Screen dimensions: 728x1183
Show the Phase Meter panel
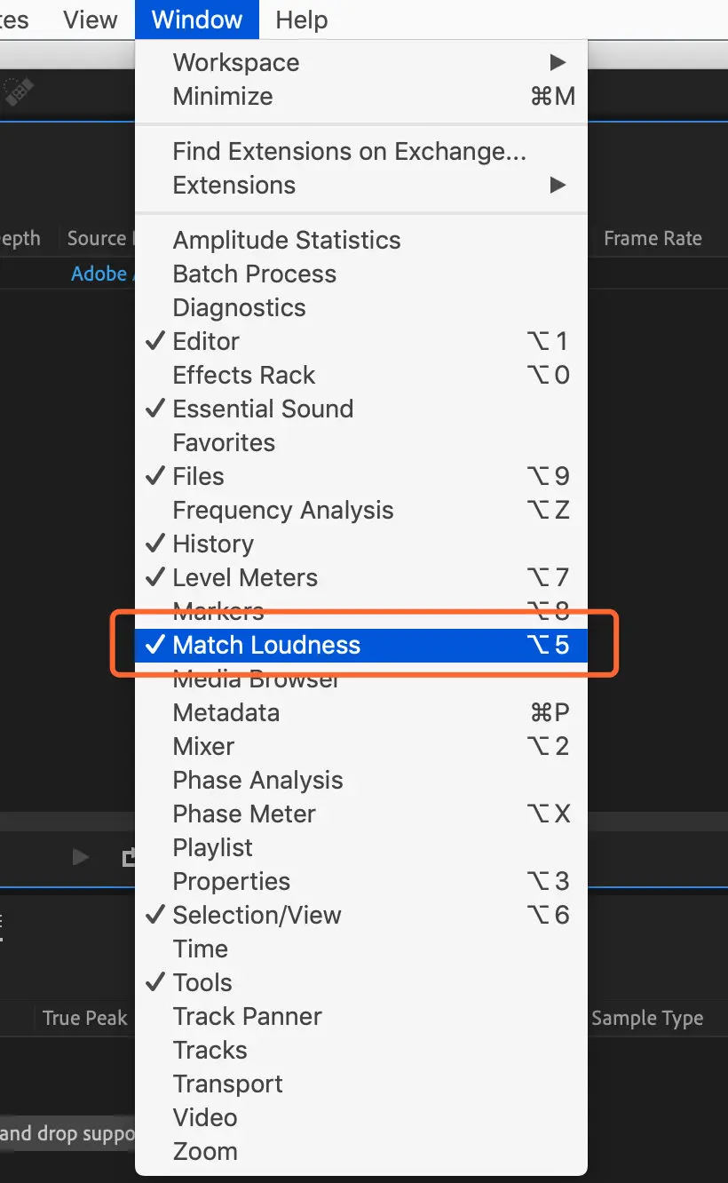click(244, 814)
